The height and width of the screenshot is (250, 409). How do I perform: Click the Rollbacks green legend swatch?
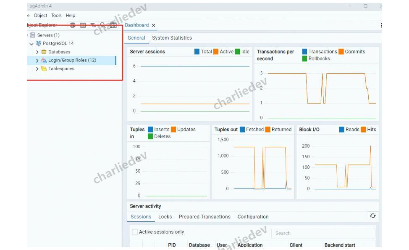click(x=304, y=59)
